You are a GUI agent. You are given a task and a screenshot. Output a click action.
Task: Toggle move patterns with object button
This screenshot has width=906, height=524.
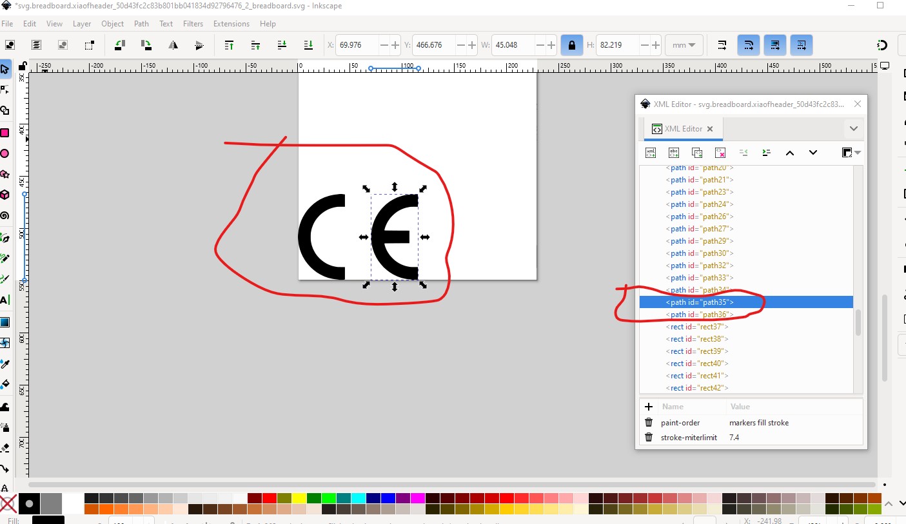click(801, 45)
